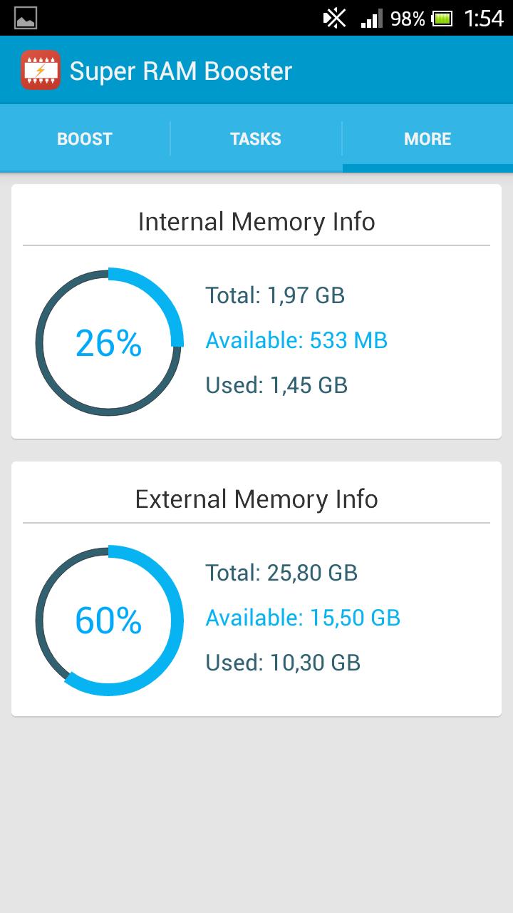Screen dimensions: 513x913
Task: Open the TASKS tab
Action: (255, 138)
